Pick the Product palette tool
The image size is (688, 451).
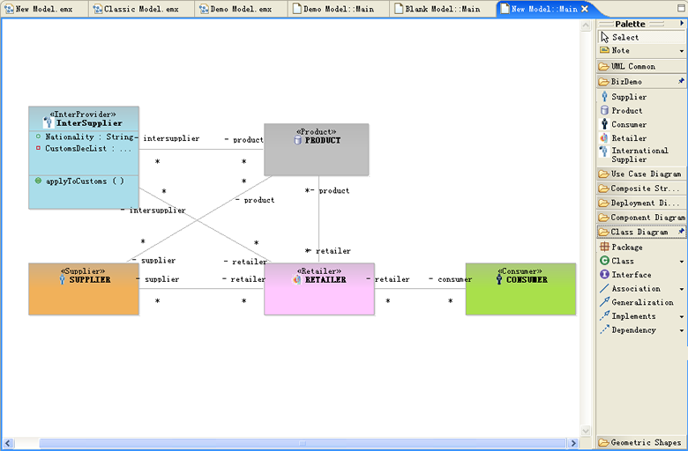tap(626, 111)
